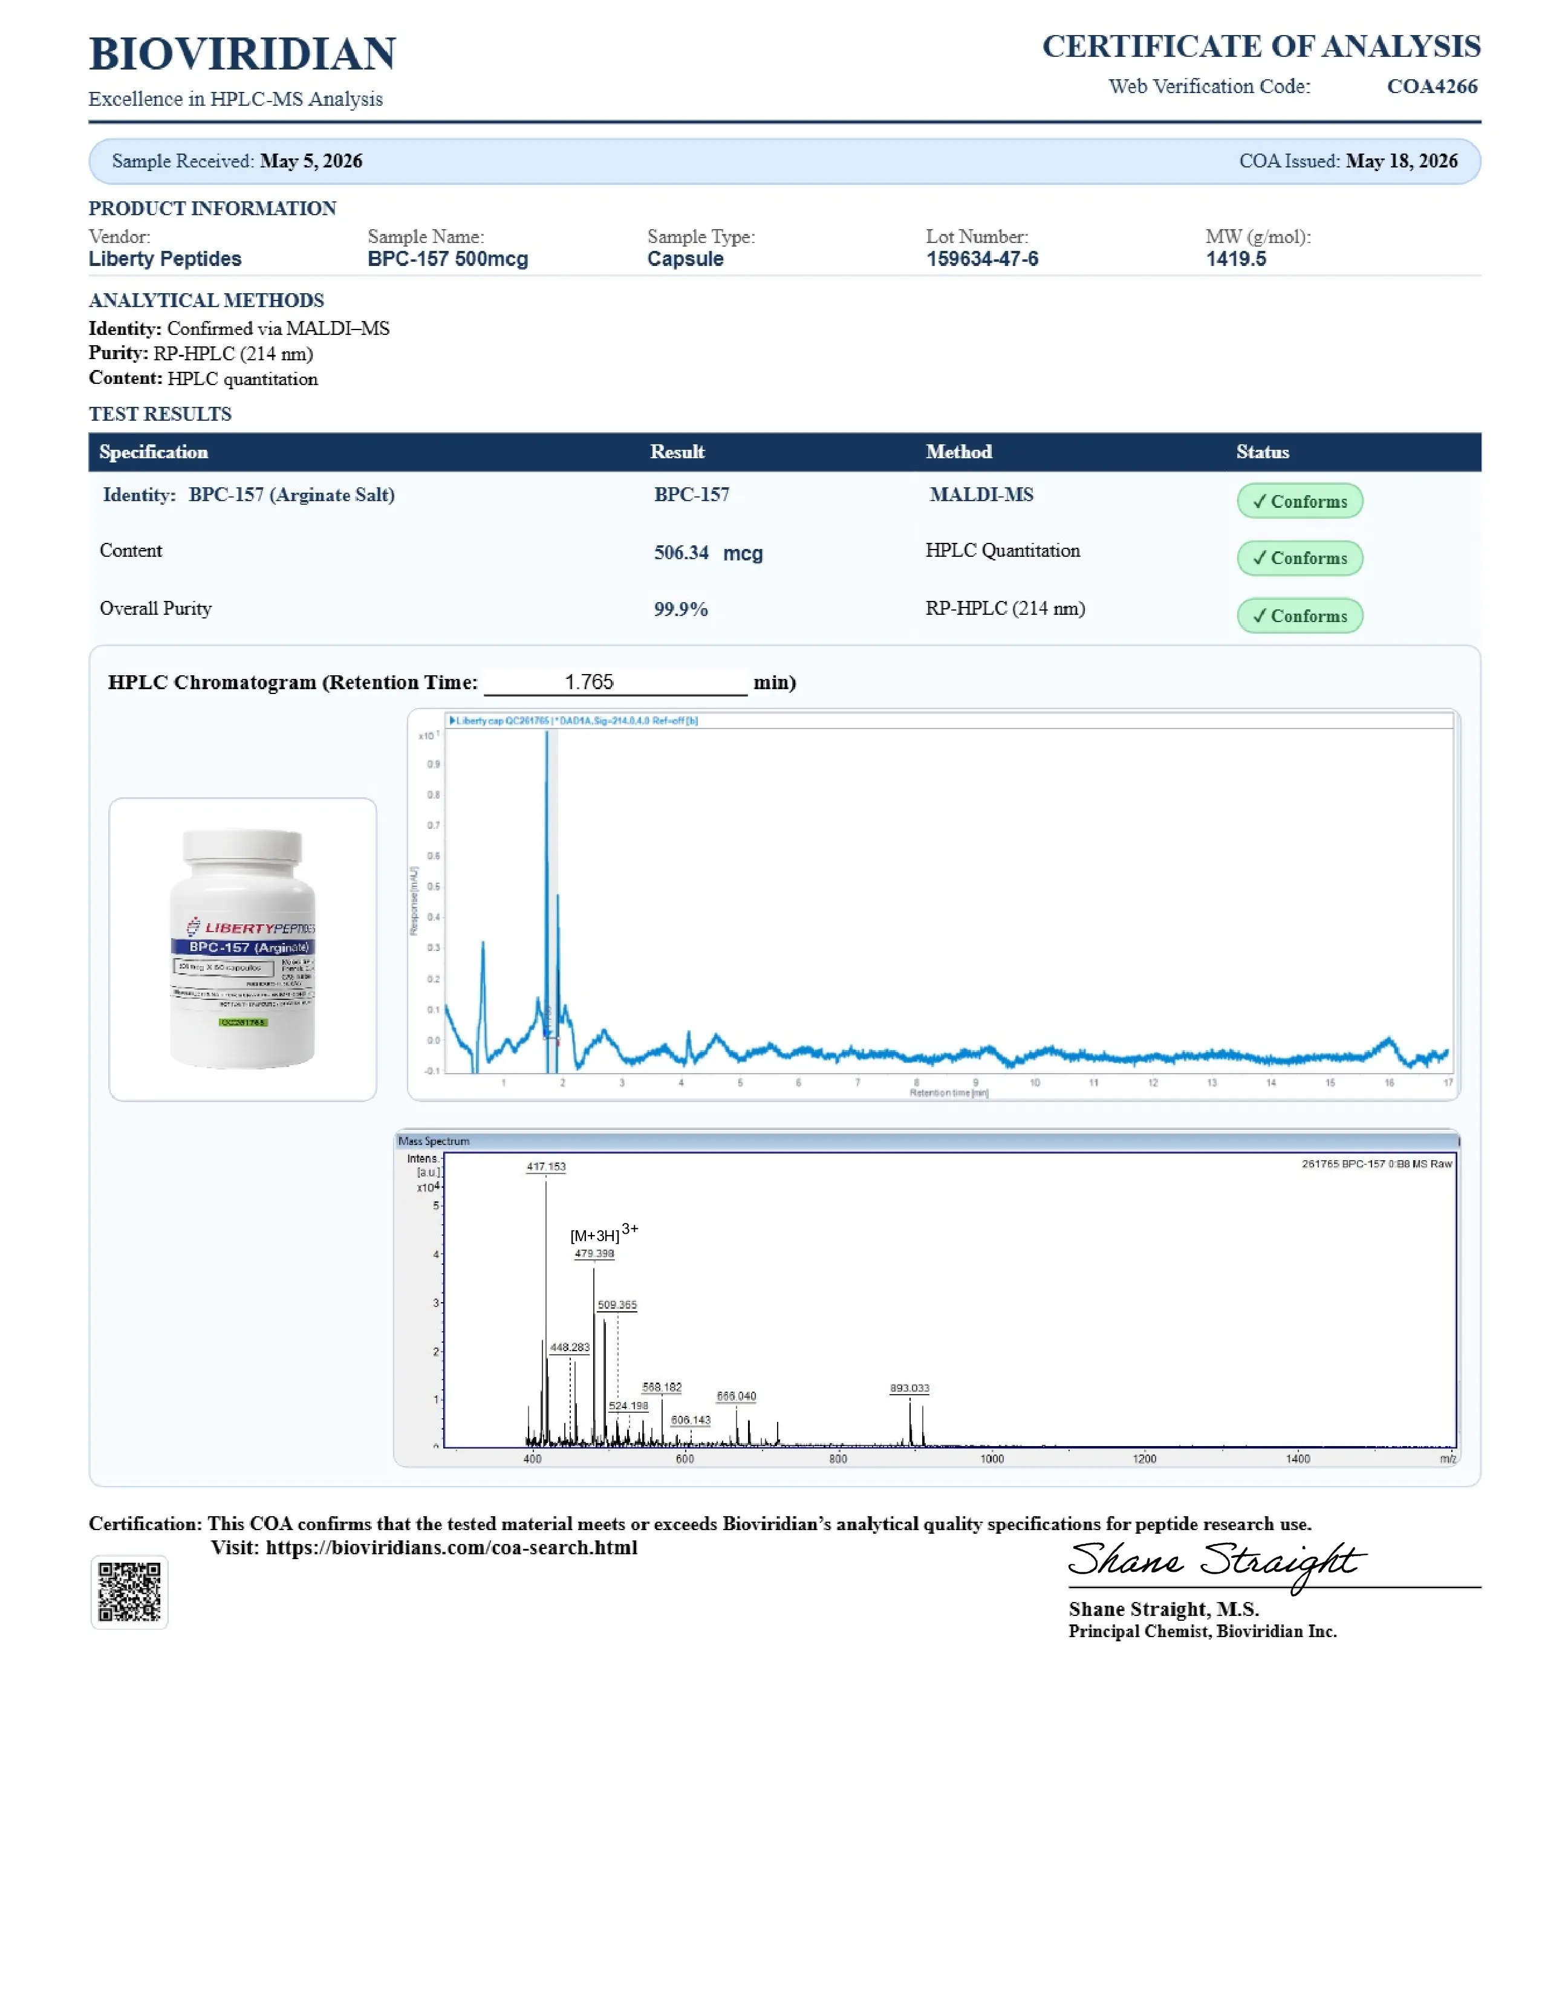1542x1995 pixels.
Task: Click the 417.153 peak label
Action: click(x=546, y=1167)
